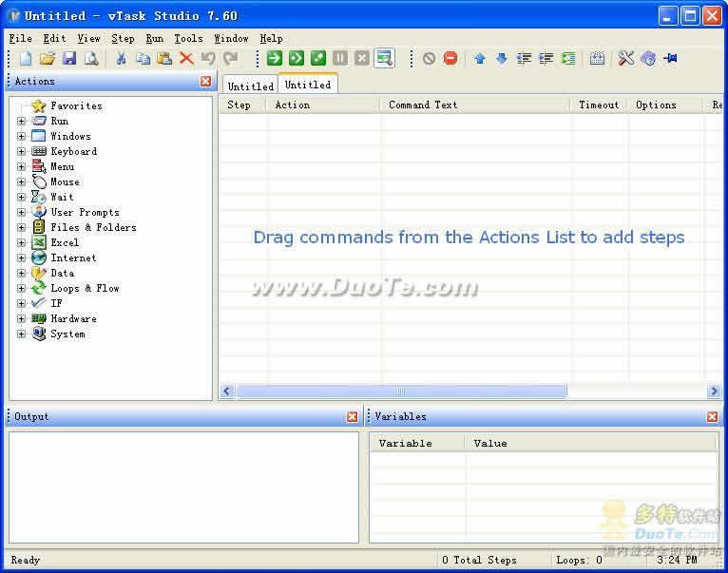Expand the Keyboard actions category
The width and height of the screenshot is (728, 573).
[21, 151]
